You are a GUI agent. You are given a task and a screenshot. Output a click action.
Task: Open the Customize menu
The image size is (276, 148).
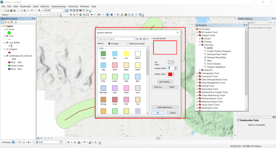(73, 6)
